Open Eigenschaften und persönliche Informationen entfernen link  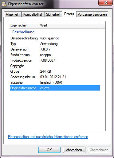tap(48, 137)
